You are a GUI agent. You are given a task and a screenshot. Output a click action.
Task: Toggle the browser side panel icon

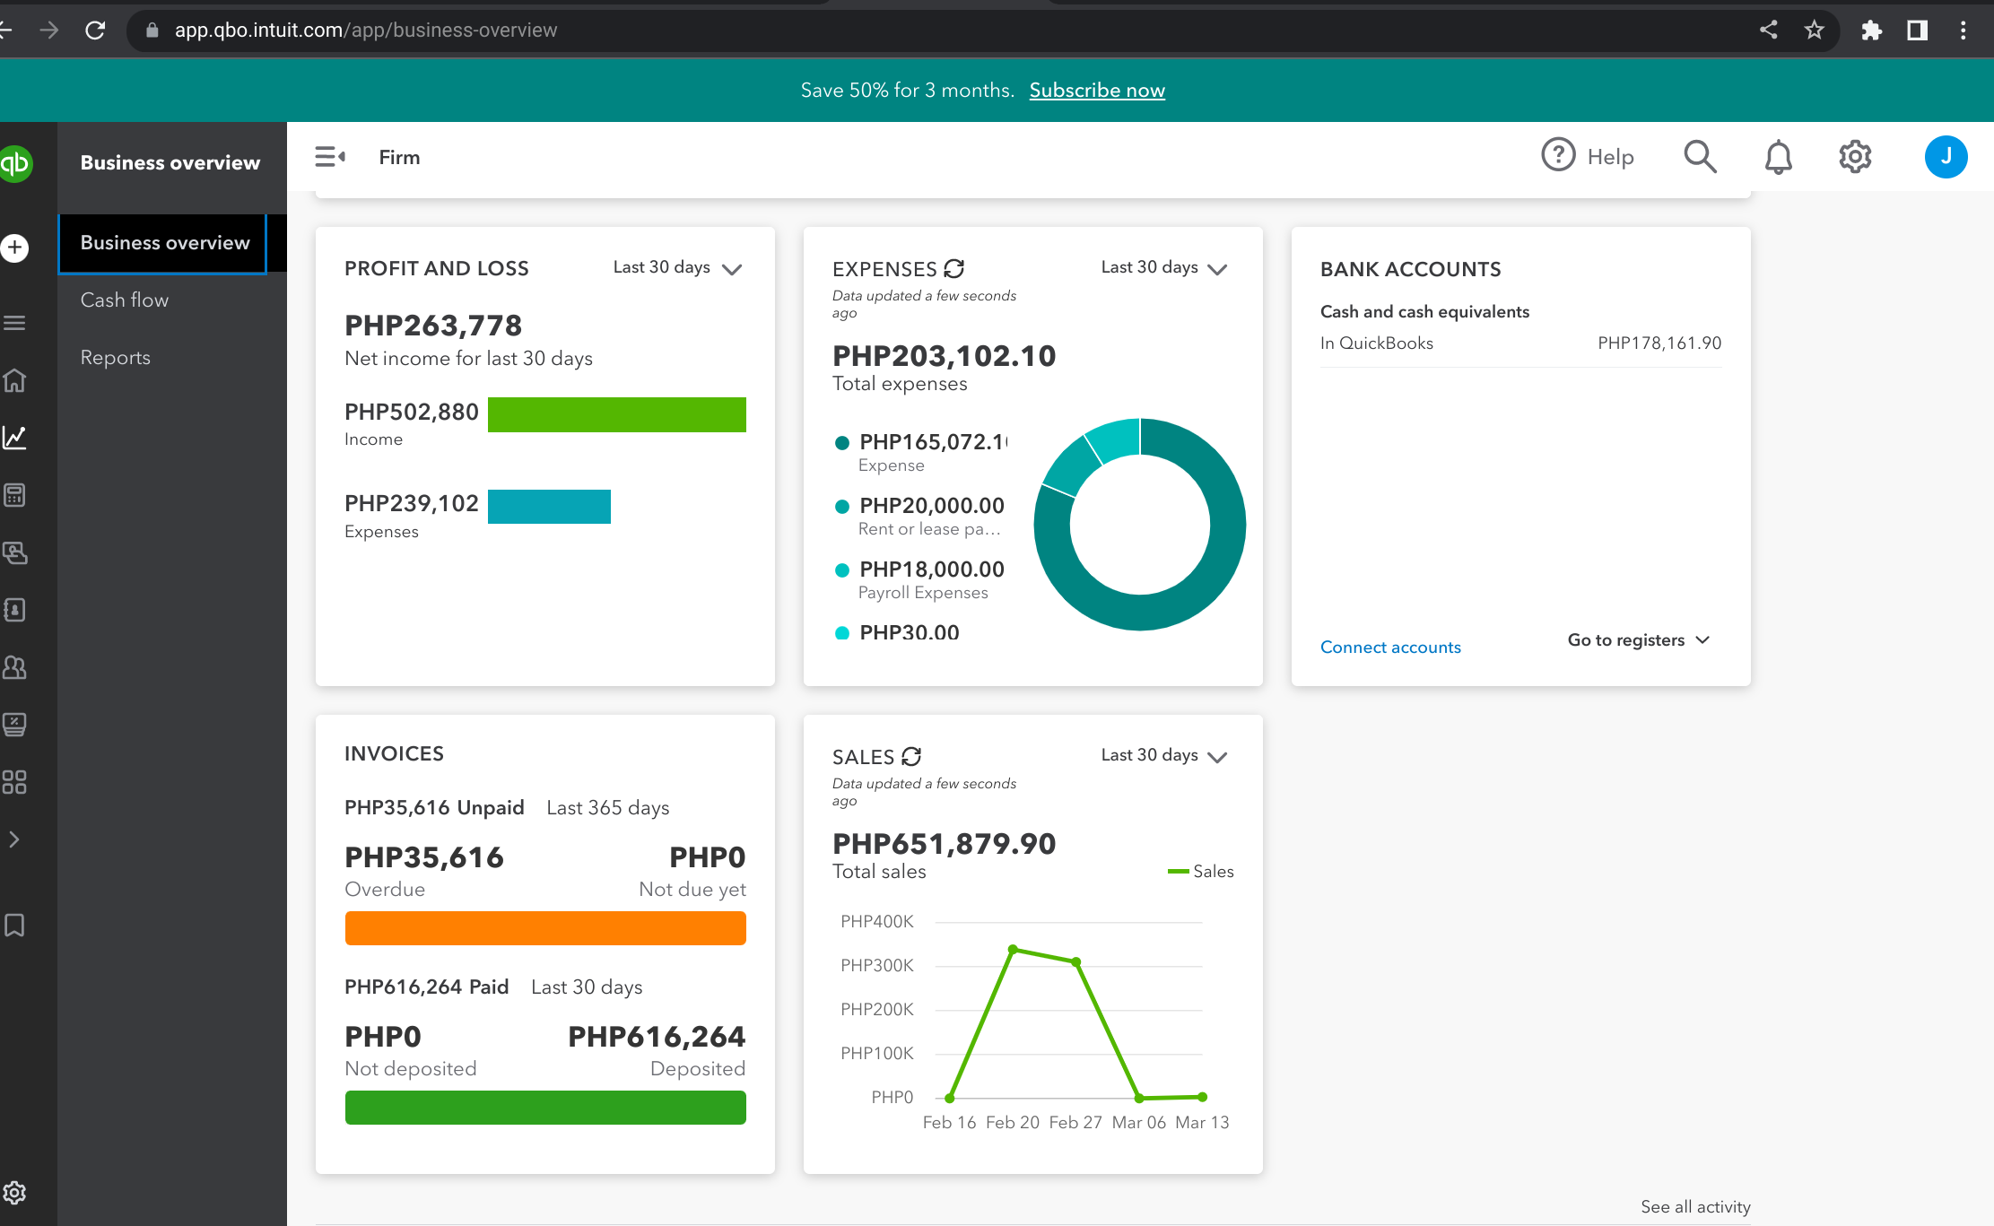point(1917,30)
